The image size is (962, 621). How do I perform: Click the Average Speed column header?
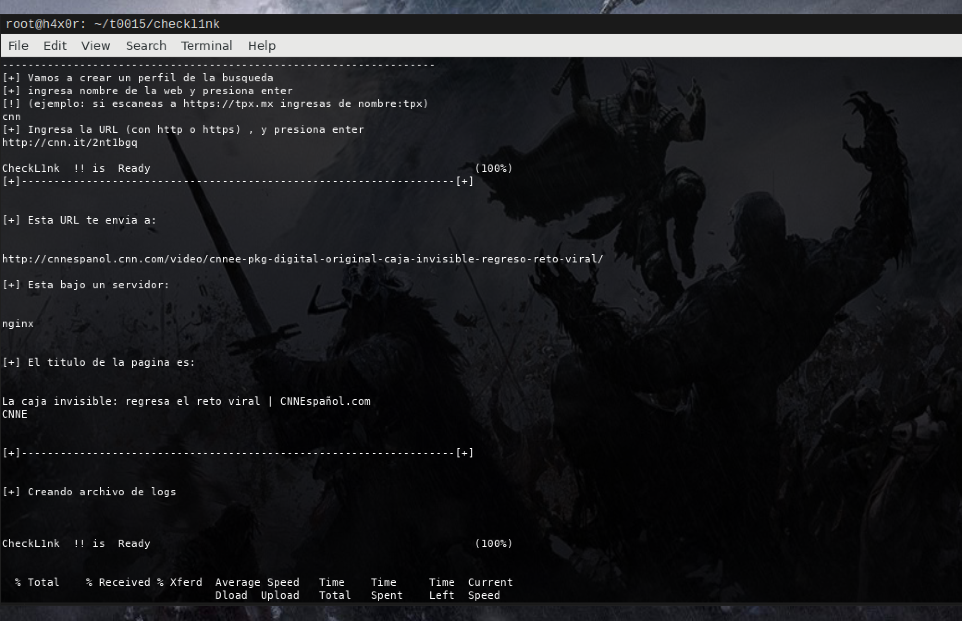pyautogui.click(x=257, y=583)
